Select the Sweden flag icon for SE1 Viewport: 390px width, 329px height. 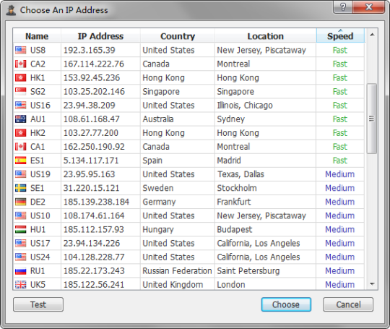20,188
